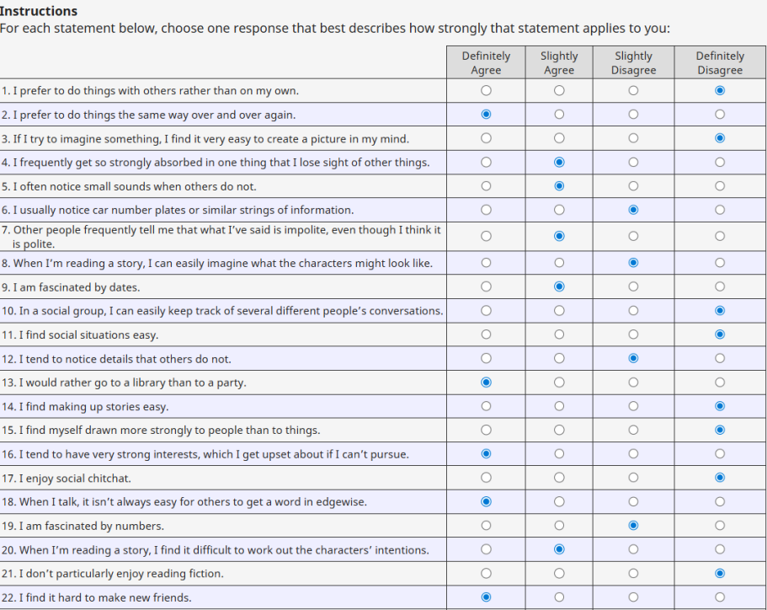Pick Definitely Agree for fascinated by numbers
This screenshot has height=610, width=767.
(486, 526)
